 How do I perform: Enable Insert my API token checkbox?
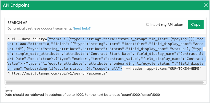(x=148, y=24)
